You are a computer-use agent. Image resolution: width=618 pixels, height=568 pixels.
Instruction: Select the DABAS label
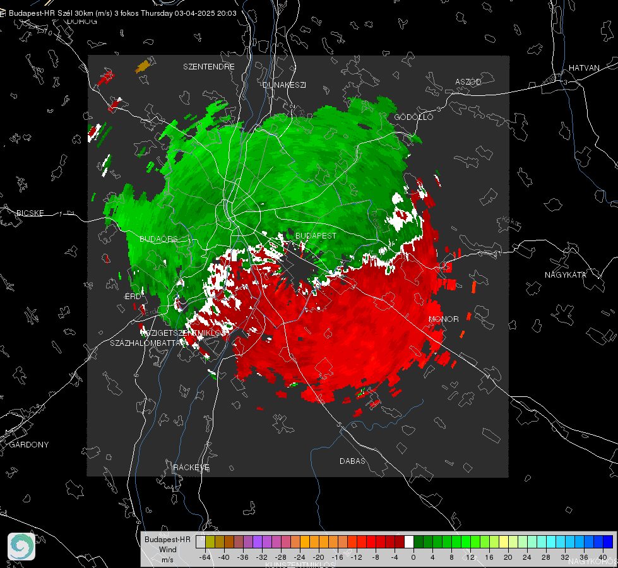click(352, 461)
